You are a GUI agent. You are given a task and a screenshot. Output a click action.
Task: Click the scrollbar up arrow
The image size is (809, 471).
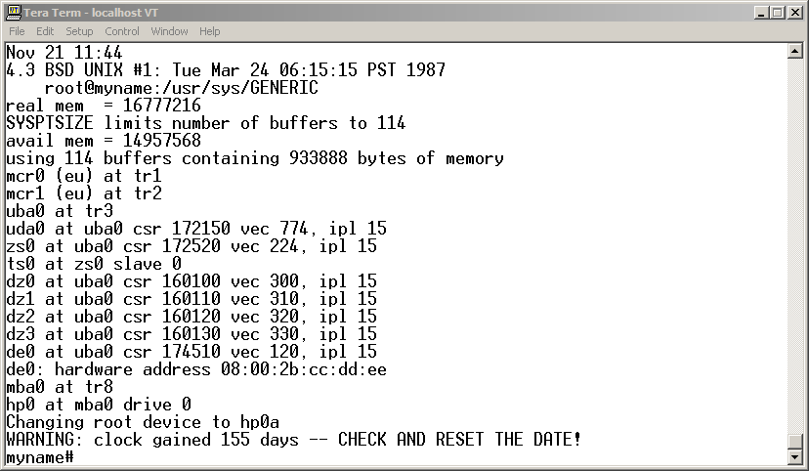795,51
